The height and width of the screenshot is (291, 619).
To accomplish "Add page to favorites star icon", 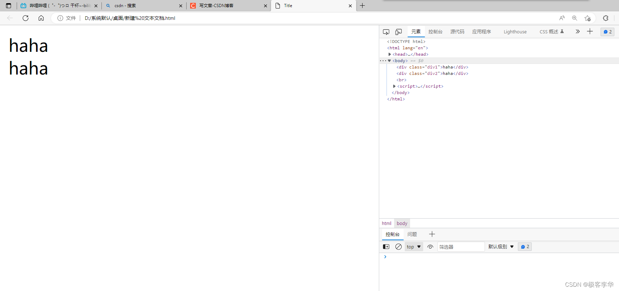I will coord(588,18).
